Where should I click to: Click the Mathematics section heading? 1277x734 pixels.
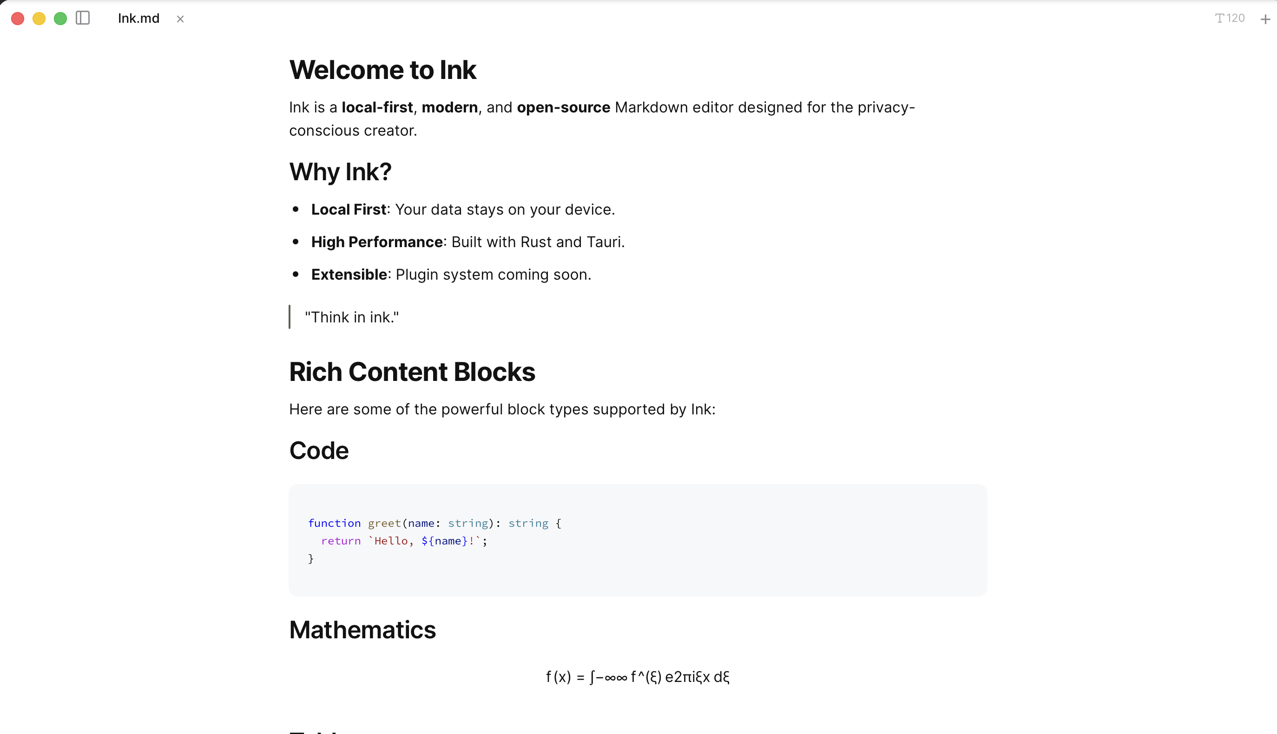coord(362,629)
